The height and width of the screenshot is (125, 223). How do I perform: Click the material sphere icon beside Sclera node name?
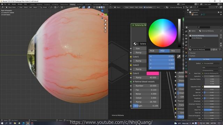(x=135, y=44)
